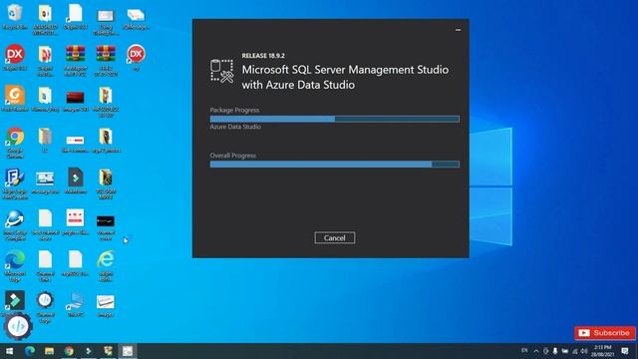Minimize the SSMS setup window
This screenshot has width=638, height=359.
point(459,30)
